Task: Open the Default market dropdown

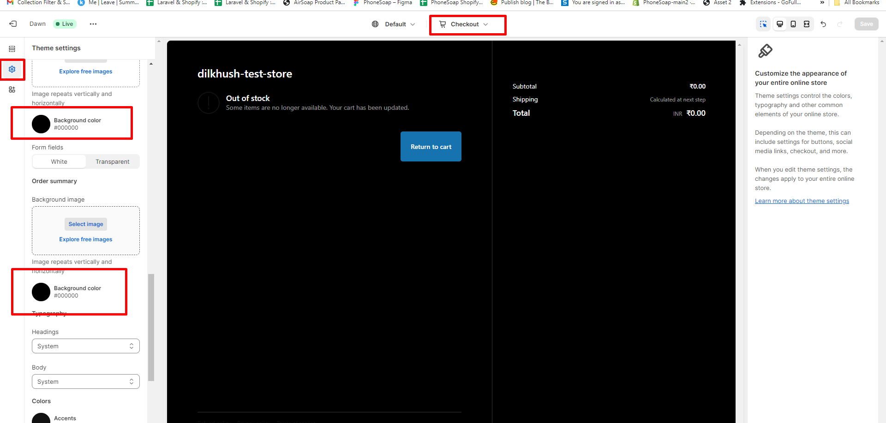Action: [394, 24]
